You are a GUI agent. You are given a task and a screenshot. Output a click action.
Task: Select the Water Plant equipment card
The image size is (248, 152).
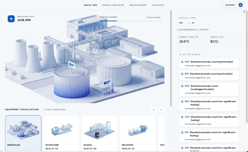(x=23, y=133)
